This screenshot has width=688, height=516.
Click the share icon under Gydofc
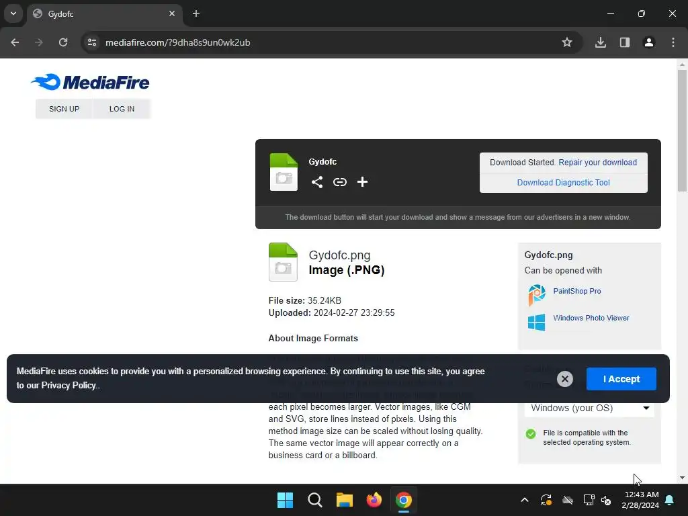[317, 182]
